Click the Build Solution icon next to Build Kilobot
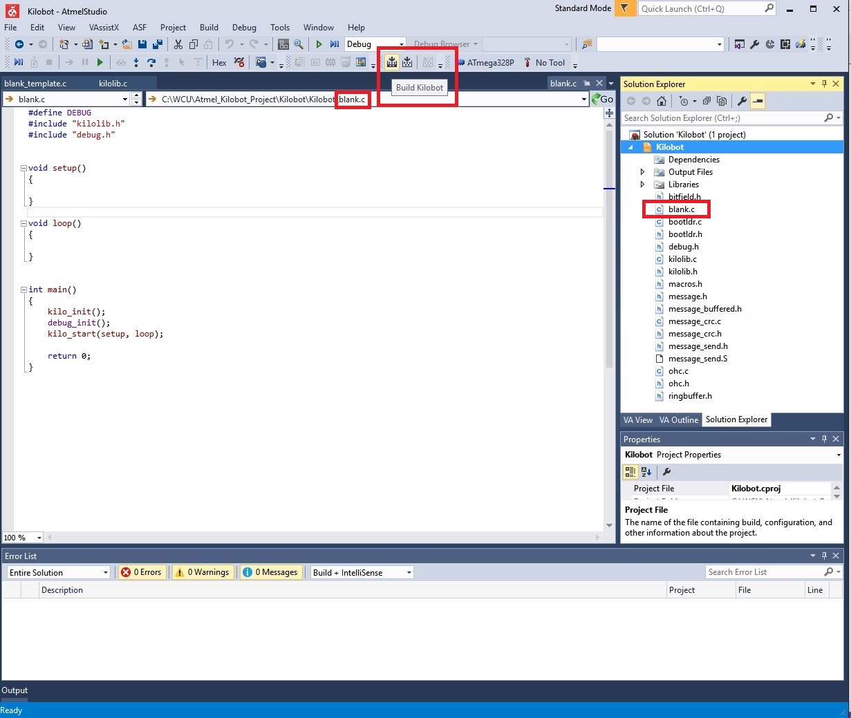Image resolution: width=851 pixels, height=718 pixels. coord(407,62)
